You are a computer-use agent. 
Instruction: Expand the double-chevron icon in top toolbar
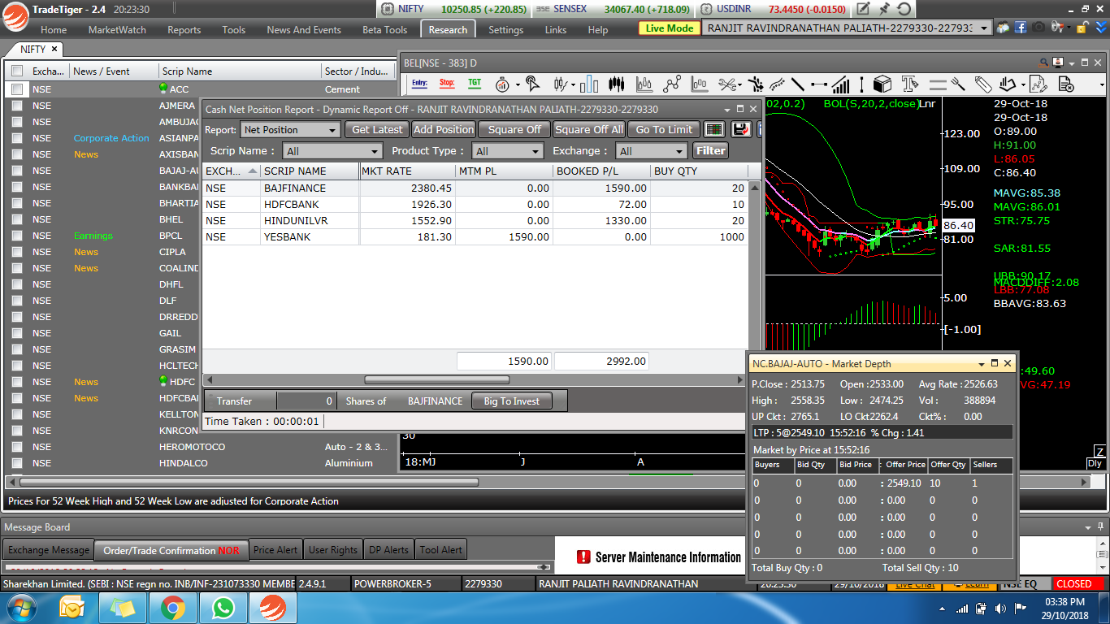(x=1100, y=27)
